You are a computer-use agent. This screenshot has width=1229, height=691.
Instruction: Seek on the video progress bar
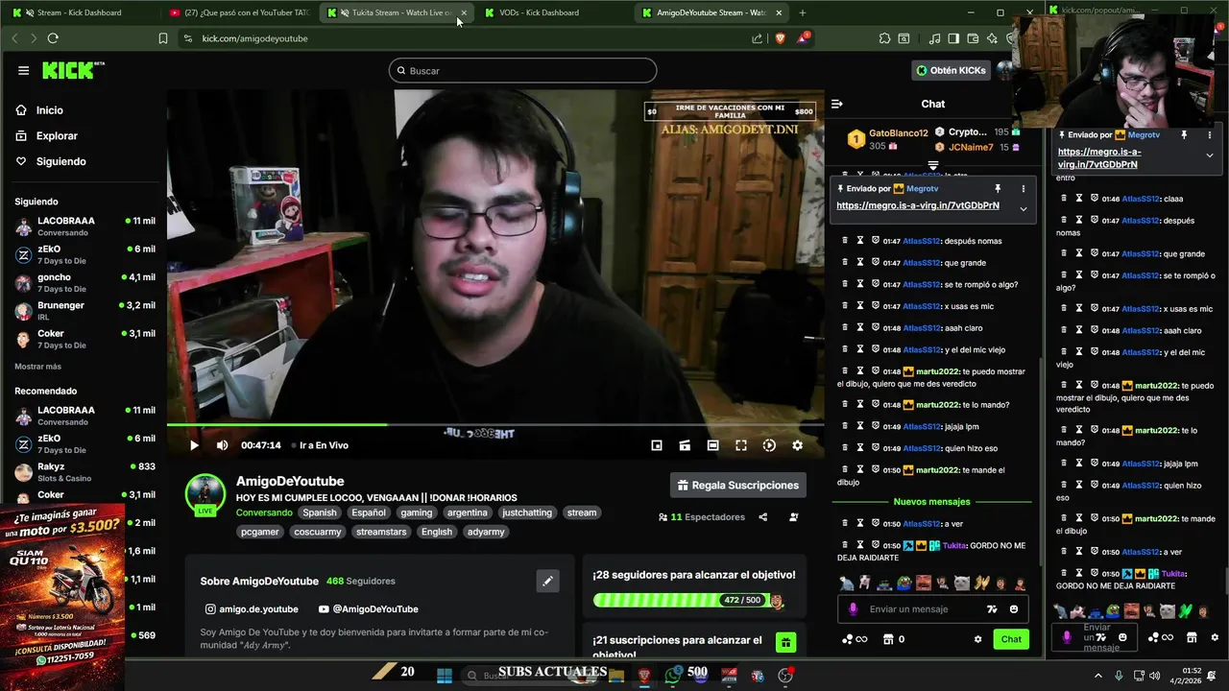click(495, 425)
